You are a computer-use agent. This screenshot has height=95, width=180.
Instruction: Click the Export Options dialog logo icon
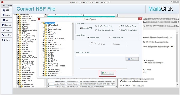39,19
